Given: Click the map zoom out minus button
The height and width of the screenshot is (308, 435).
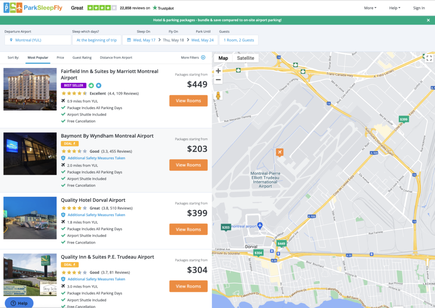Looking at the screenshot, I should [218, 80].
